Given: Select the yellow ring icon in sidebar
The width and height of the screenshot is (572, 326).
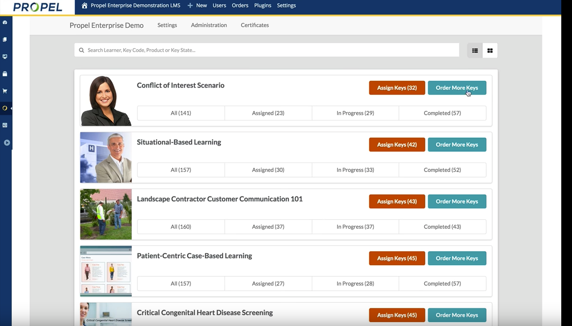Looking at the screenshot, I should point(5,108).
